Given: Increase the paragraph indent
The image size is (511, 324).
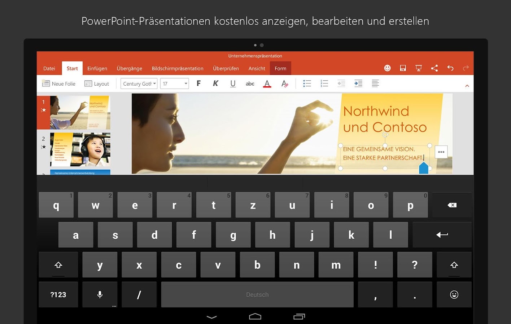Looking at the screenshot, I should tap(358, 83).
